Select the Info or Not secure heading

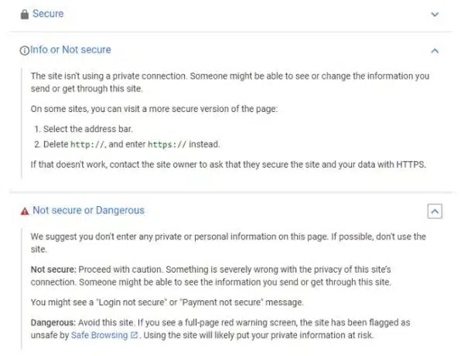click(x=70, y=50)
